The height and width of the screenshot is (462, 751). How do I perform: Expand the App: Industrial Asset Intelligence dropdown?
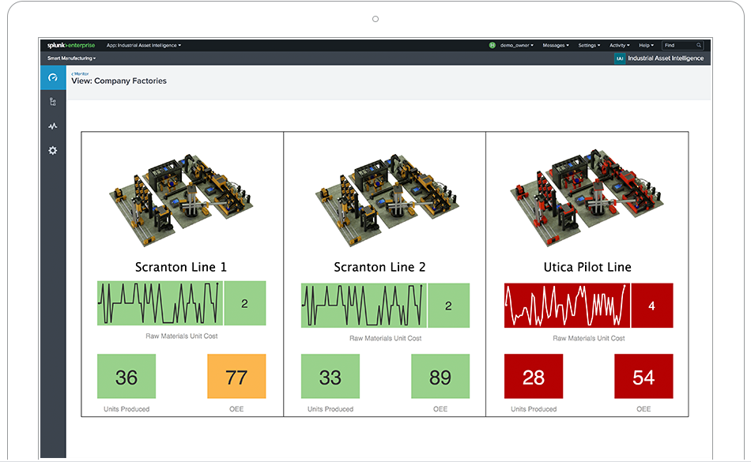(x=144, y=46)
